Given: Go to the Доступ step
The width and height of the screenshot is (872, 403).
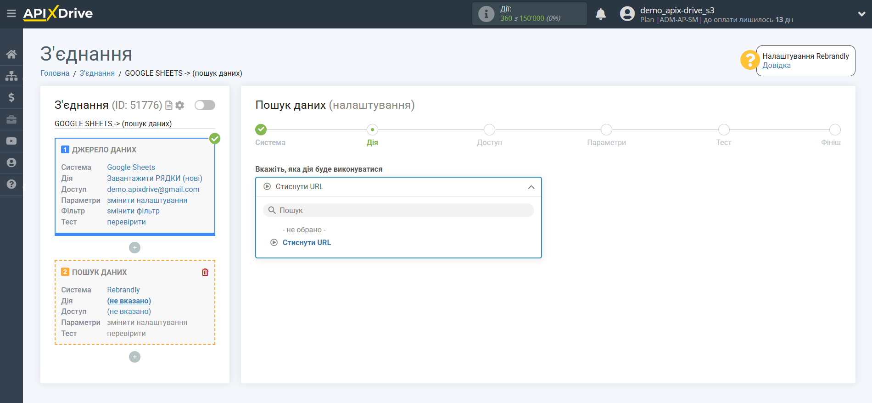Looking at the screenshot, I should click(489, 135).
